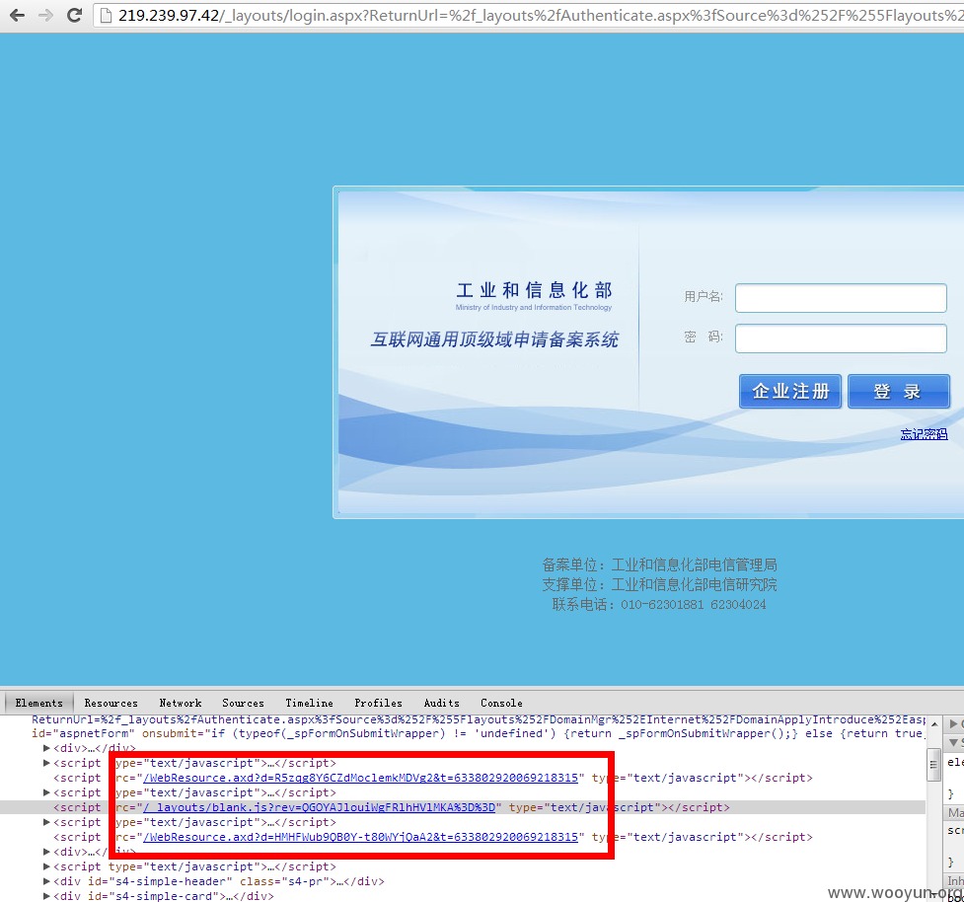Expand the s4-simple-card div node
Image resolution: width=964 pixels, height=902 pixels.
pos(46,896)
